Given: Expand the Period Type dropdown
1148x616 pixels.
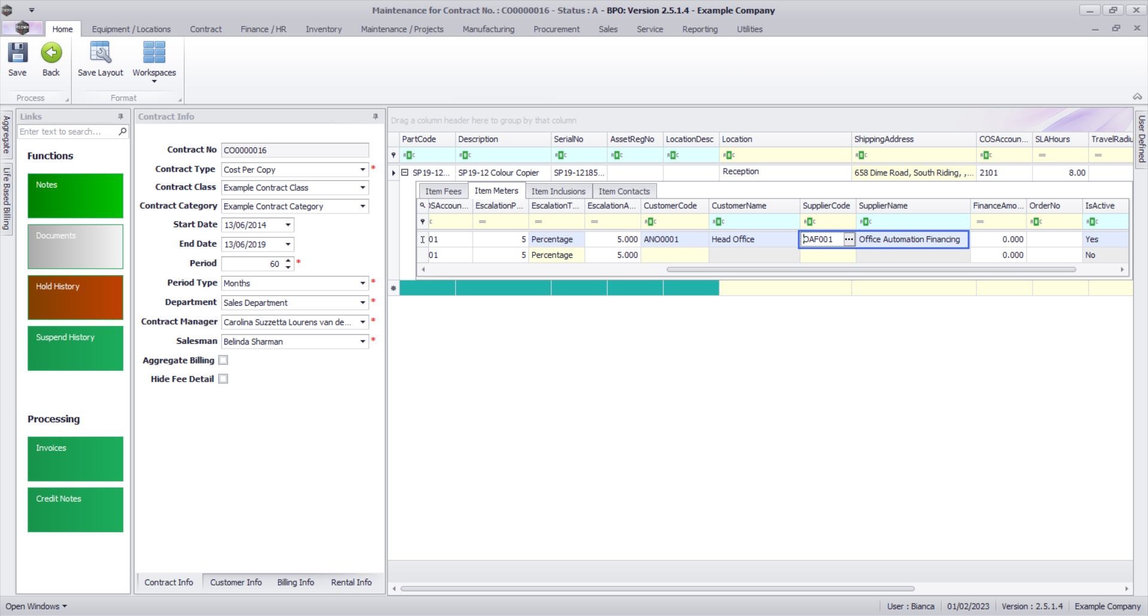Looking at the screenshot, I should [x=362, y=283].
